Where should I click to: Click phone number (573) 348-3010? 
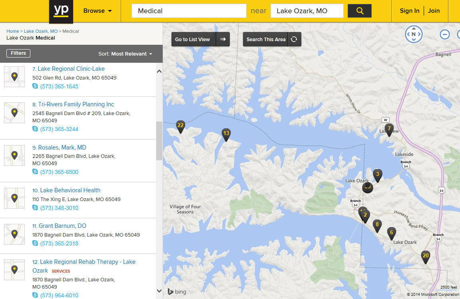59,208
